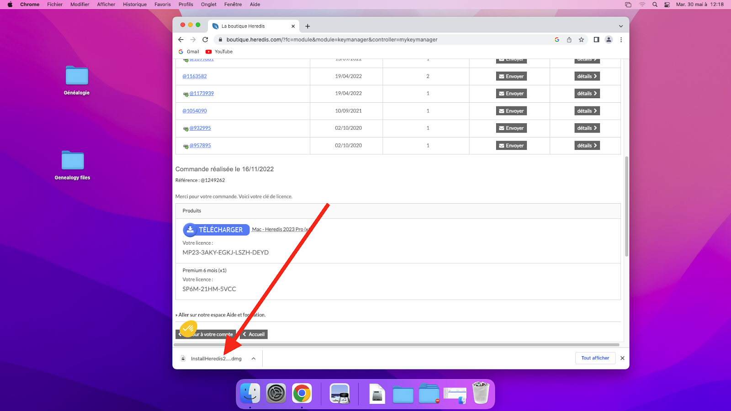
Task: Close the downloads bar
Action: [622, 358]
